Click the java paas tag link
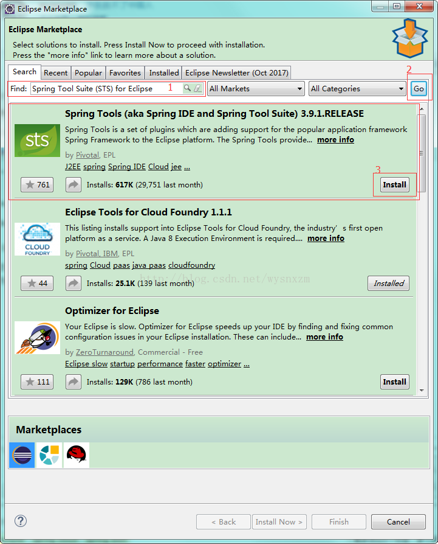The image size is (438, 544). (149, 265)
